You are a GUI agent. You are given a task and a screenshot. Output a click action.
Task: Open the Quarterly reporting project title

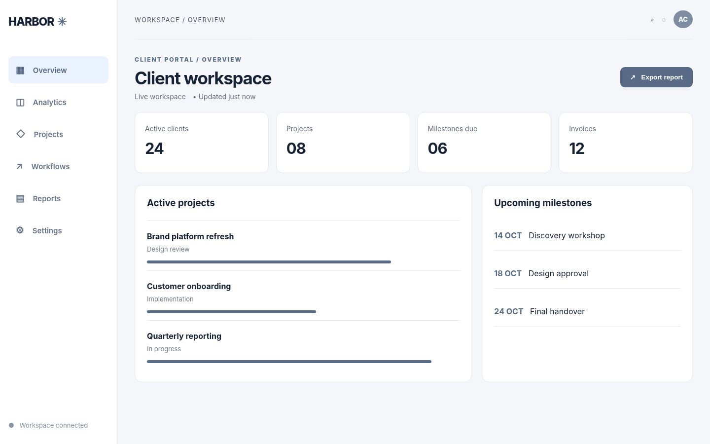coord(184,336)
